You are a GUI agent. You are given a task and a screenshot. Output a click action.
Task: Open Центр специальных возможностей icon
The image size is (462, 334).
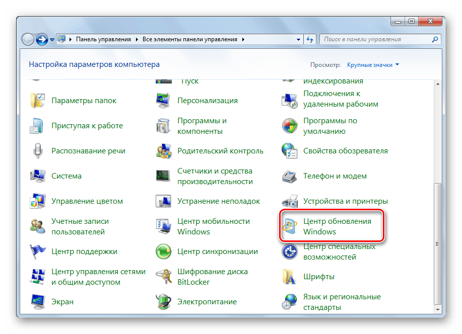(290, 252)
